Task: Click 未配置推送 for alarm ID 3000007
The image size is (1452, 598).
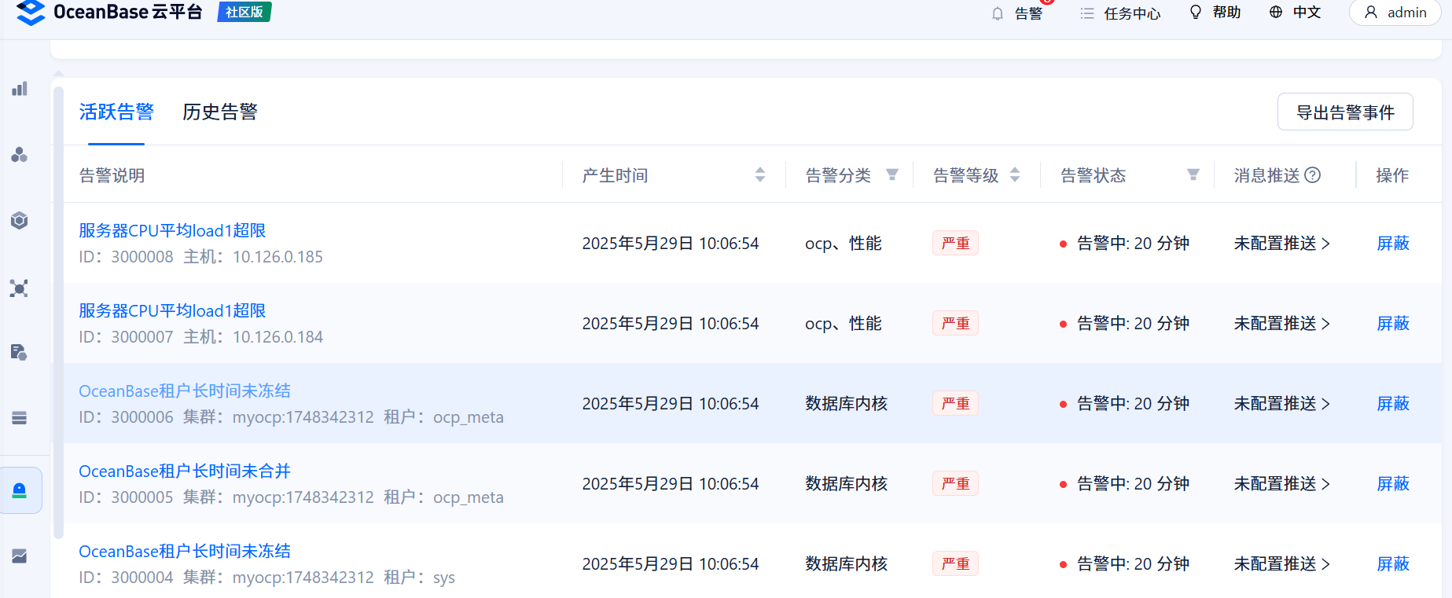Action: coord(1282,324)
